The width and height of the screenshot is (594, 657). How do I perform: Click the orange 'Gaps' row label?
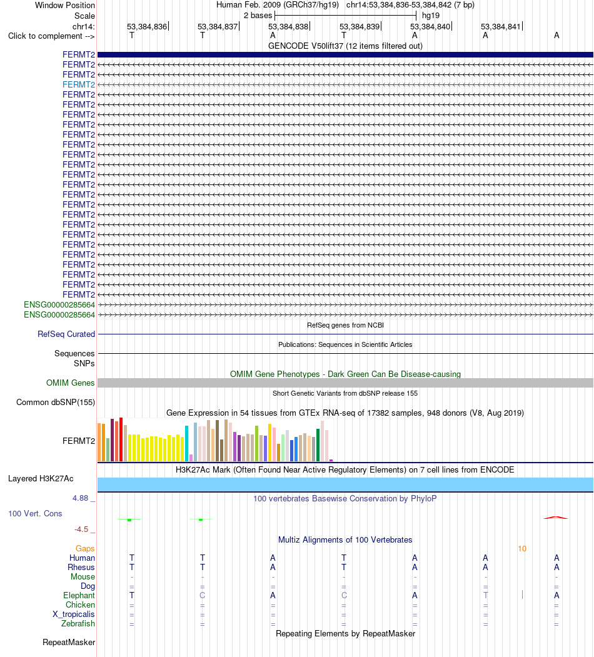tap(85, 548)
